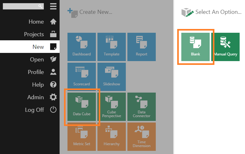Select the Report tile
Image resolution: width=245 pixels, height=154 pixels.
(142, 47)
